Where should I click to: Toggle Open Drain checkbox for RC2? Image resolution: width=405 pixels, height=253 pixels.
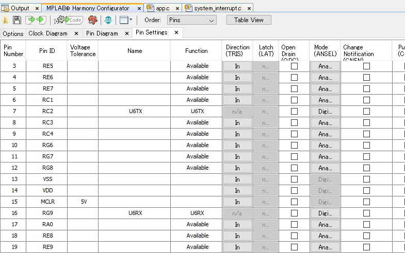pos(294,112)
